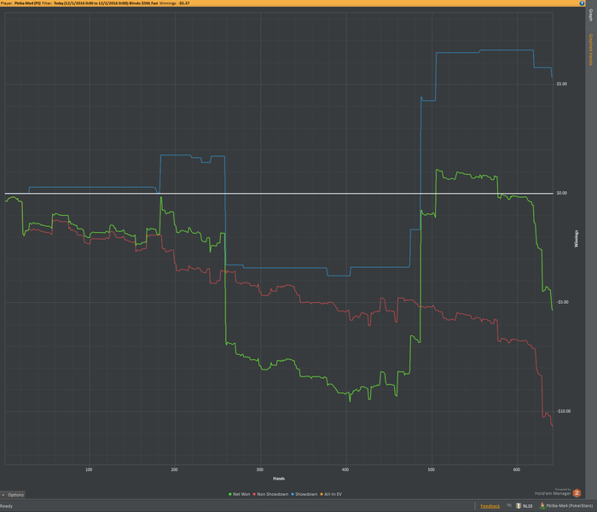
Task: Click the flag icon beside Feedback
Action: 509,505
